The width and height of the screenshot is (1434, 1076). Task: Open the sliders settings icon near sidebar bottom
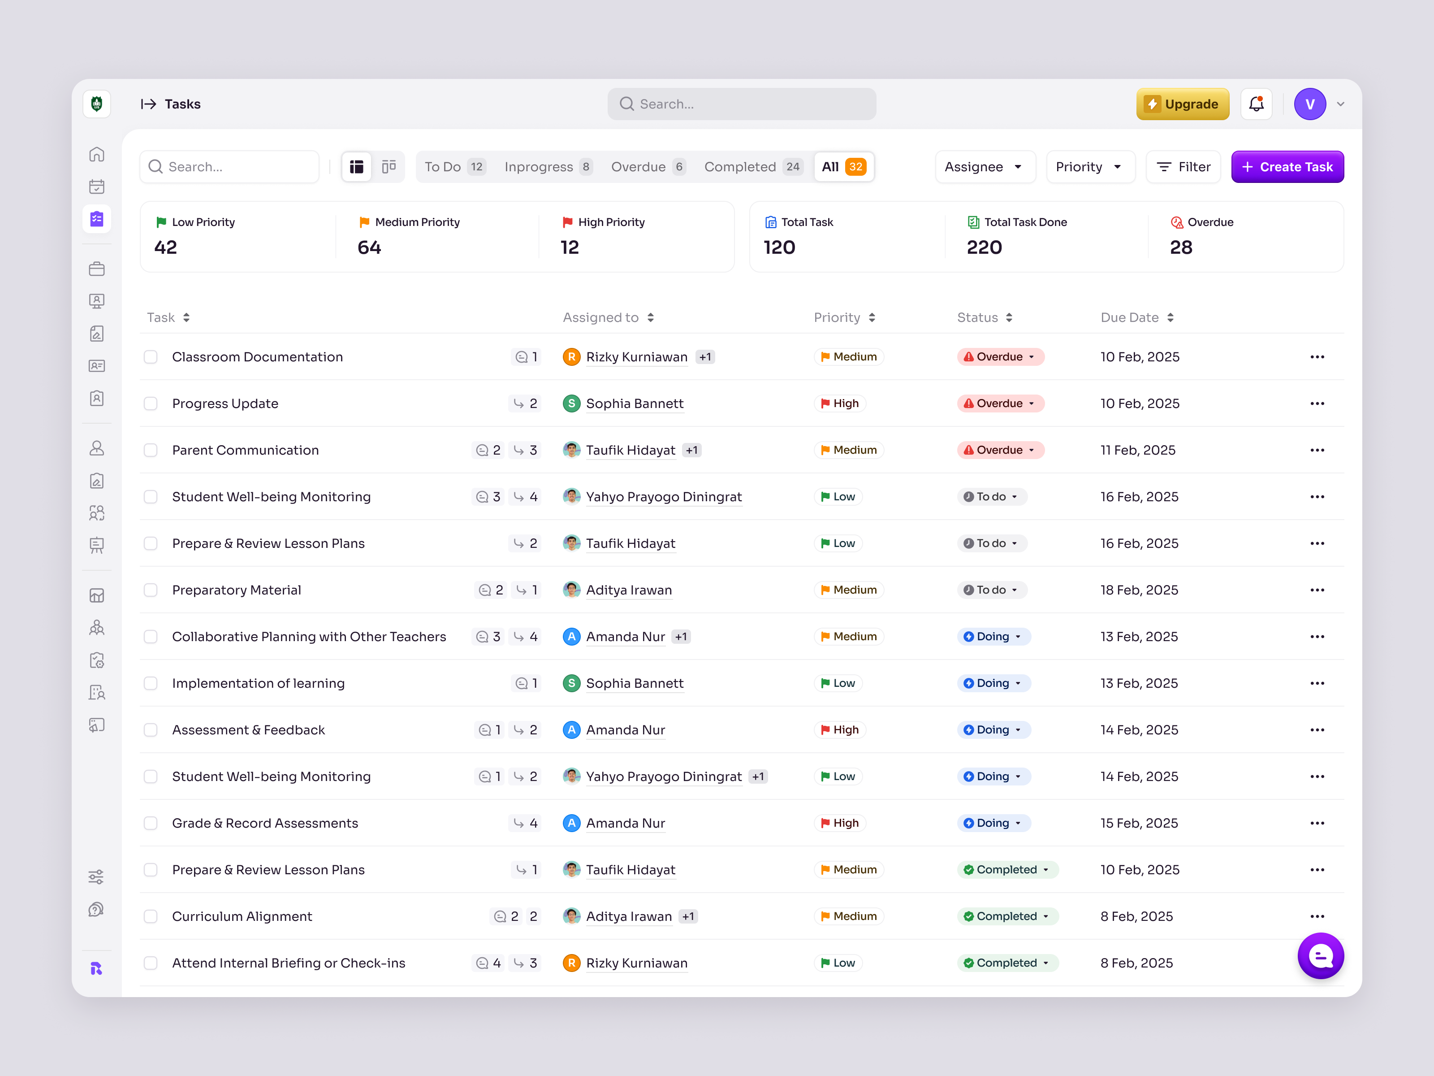[x=97, y=876]
